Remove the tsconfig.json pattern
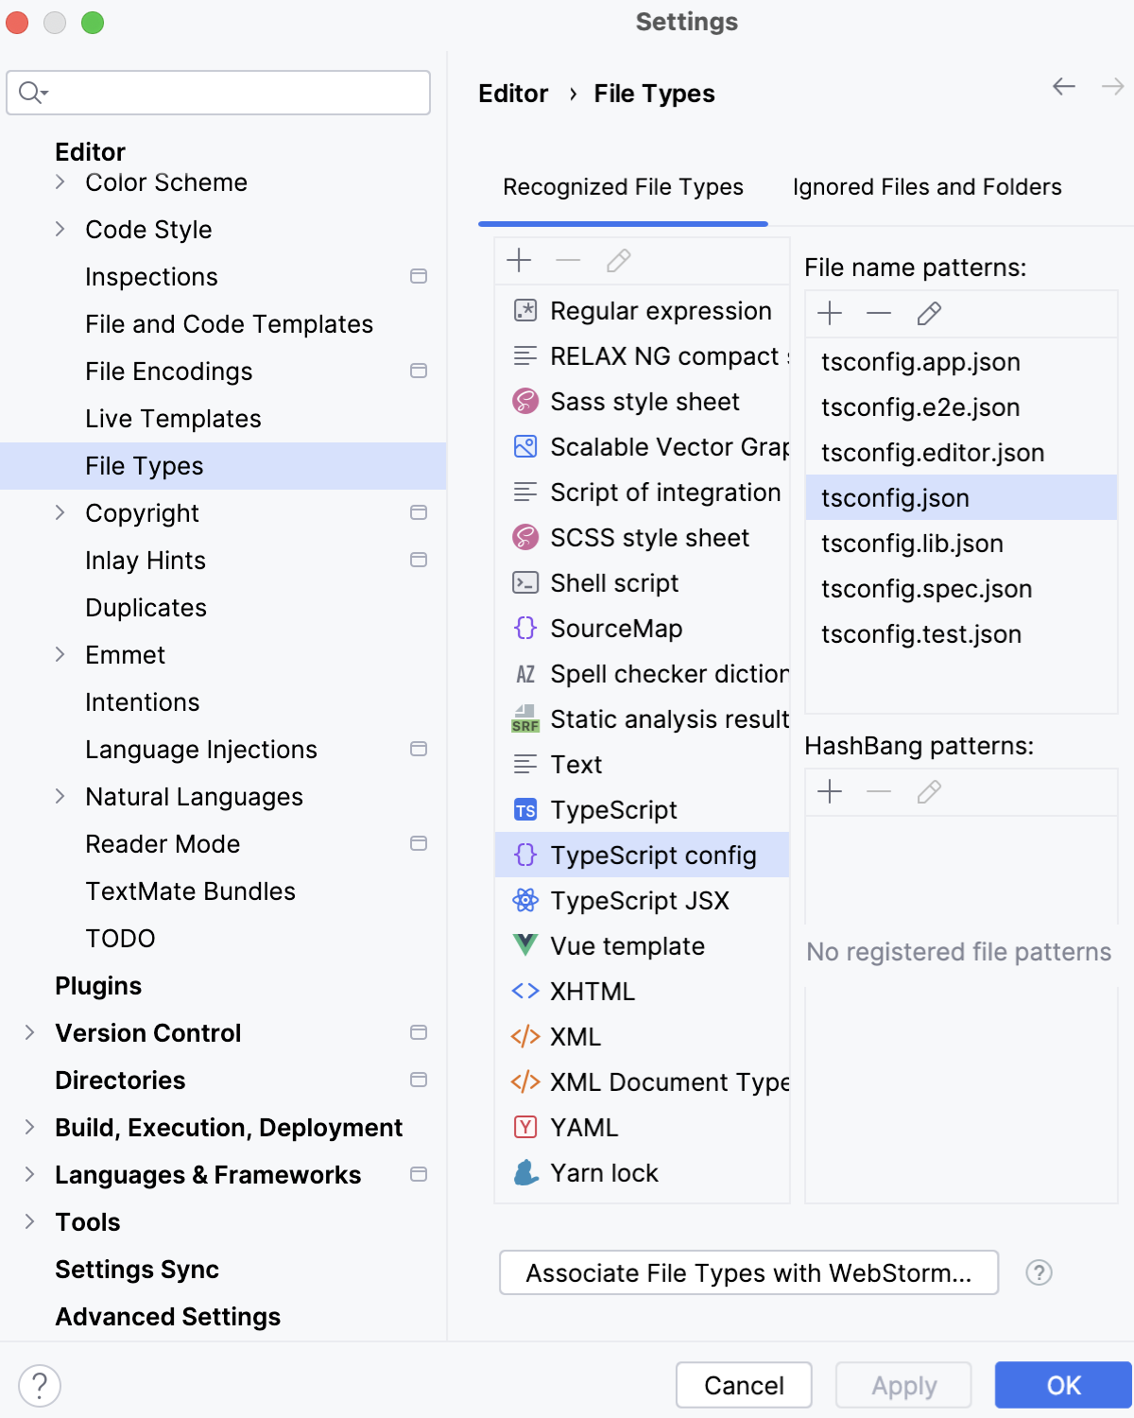 [879, 313]
